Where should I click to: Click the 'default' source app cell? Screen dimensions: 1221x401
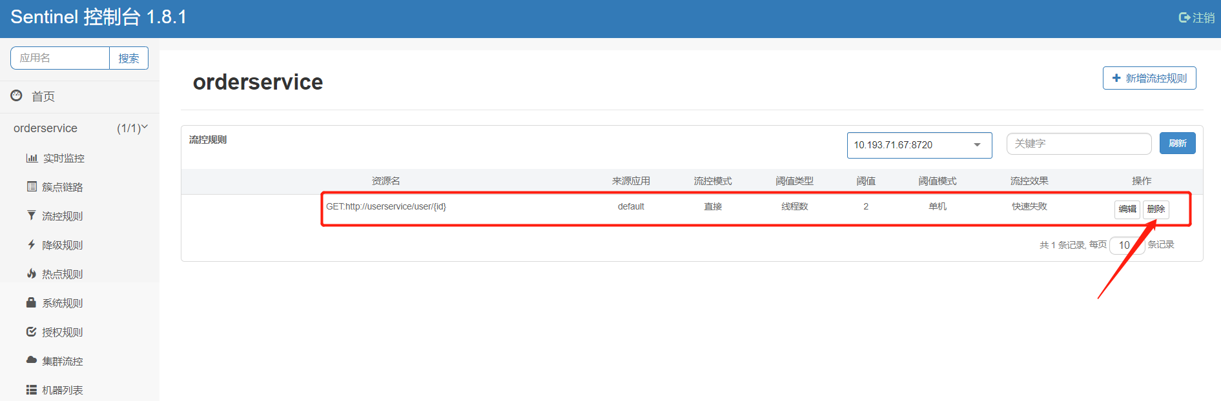point(631,206)
